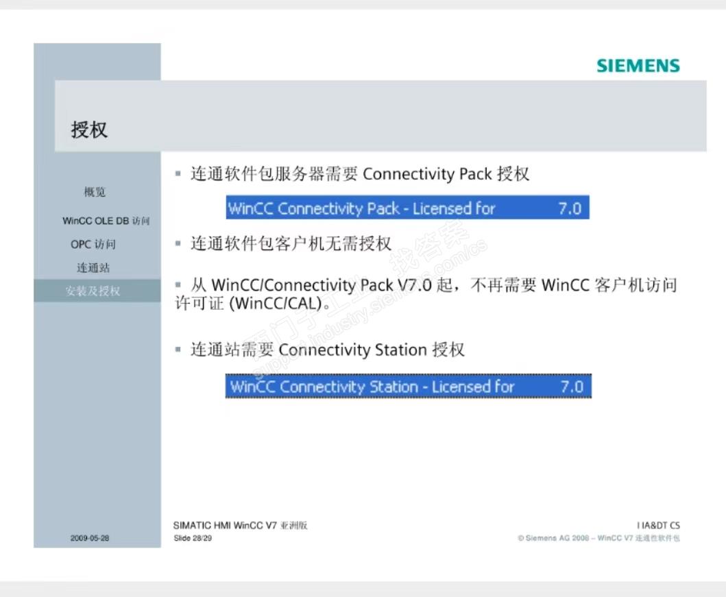Click the 2009-05-28 date label

coord(90,538)
